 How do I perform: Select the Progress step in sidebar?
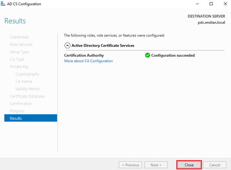click(x=17, y=111)
